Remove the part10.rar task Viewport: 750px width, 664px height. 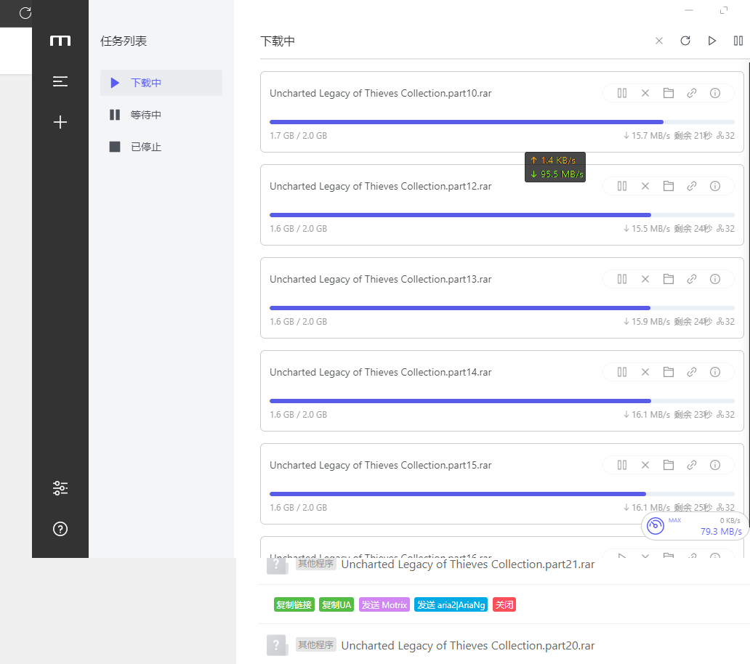[645, 93]
